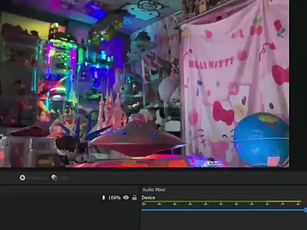
Task: Click the battery icon beside 100%
Action: click(104, 197)
